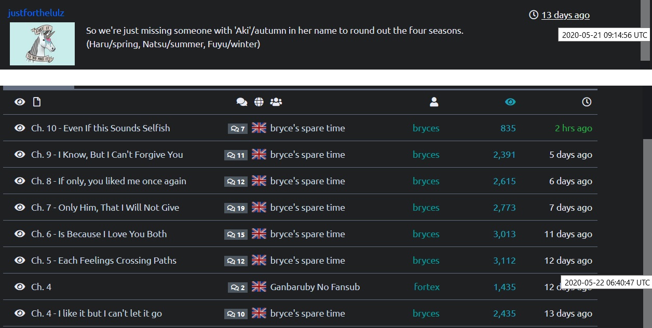Click the clock icon in table header

[x=587, y=102]
